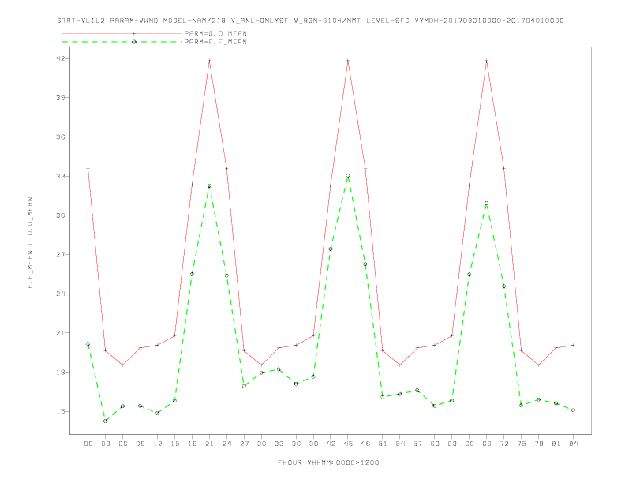Click y-axis tick label 33

pyautogui.click(x=60, y=176)
